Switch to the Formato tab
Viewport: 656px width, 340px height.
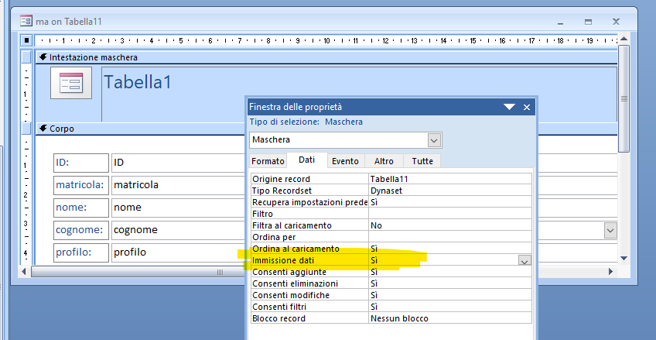pos(268,161)
